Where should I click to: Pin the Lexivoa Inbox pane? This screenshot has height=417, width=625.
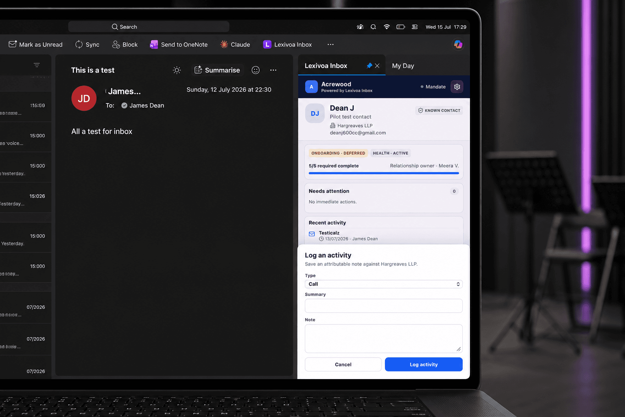tap(369, 66)
